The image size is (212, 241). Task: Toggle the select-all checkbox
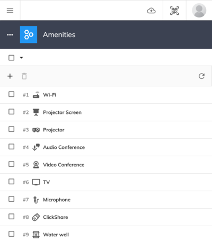click(x=12, y=58)
